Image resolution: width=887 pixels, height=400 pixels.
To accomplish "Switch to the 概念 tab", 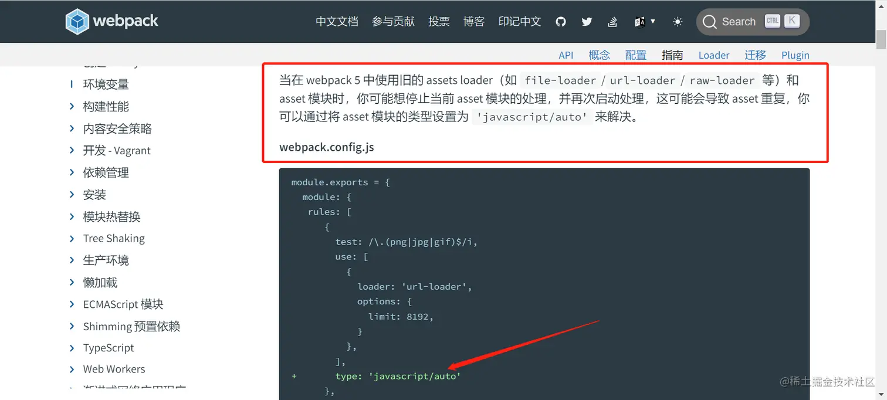I will click(600, 55).
